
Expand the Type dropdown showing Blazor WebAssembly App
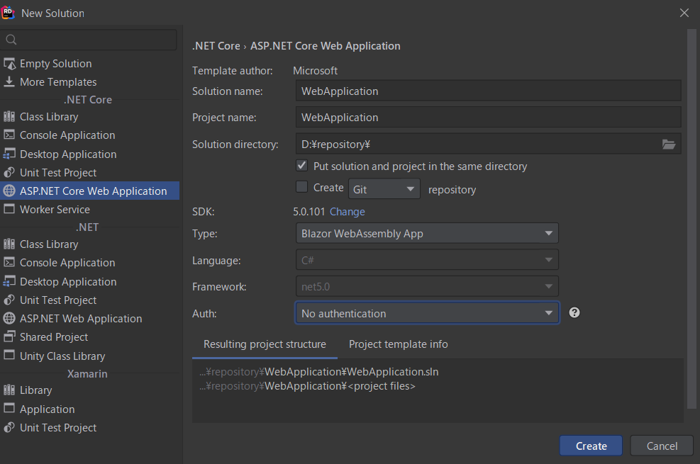point(426,233)
